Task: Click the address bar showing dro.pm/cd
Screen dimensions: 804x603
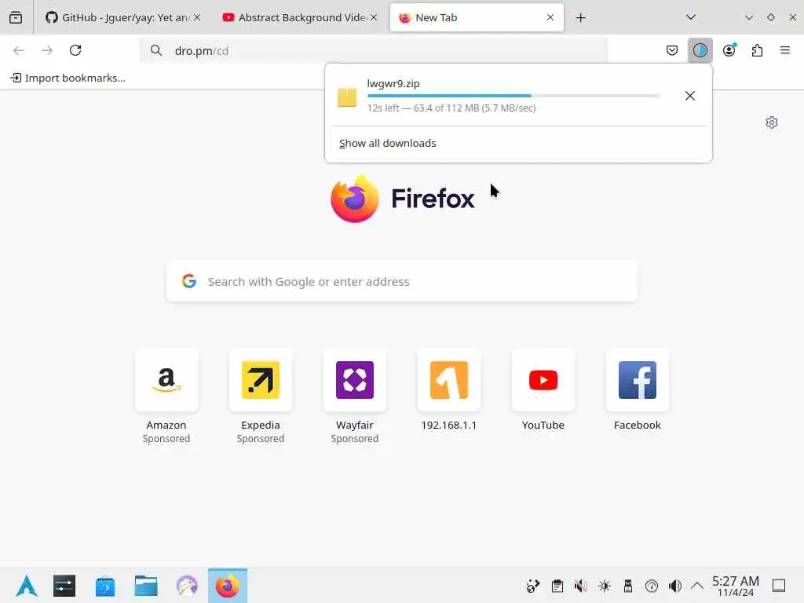Action: pos(373,51)
